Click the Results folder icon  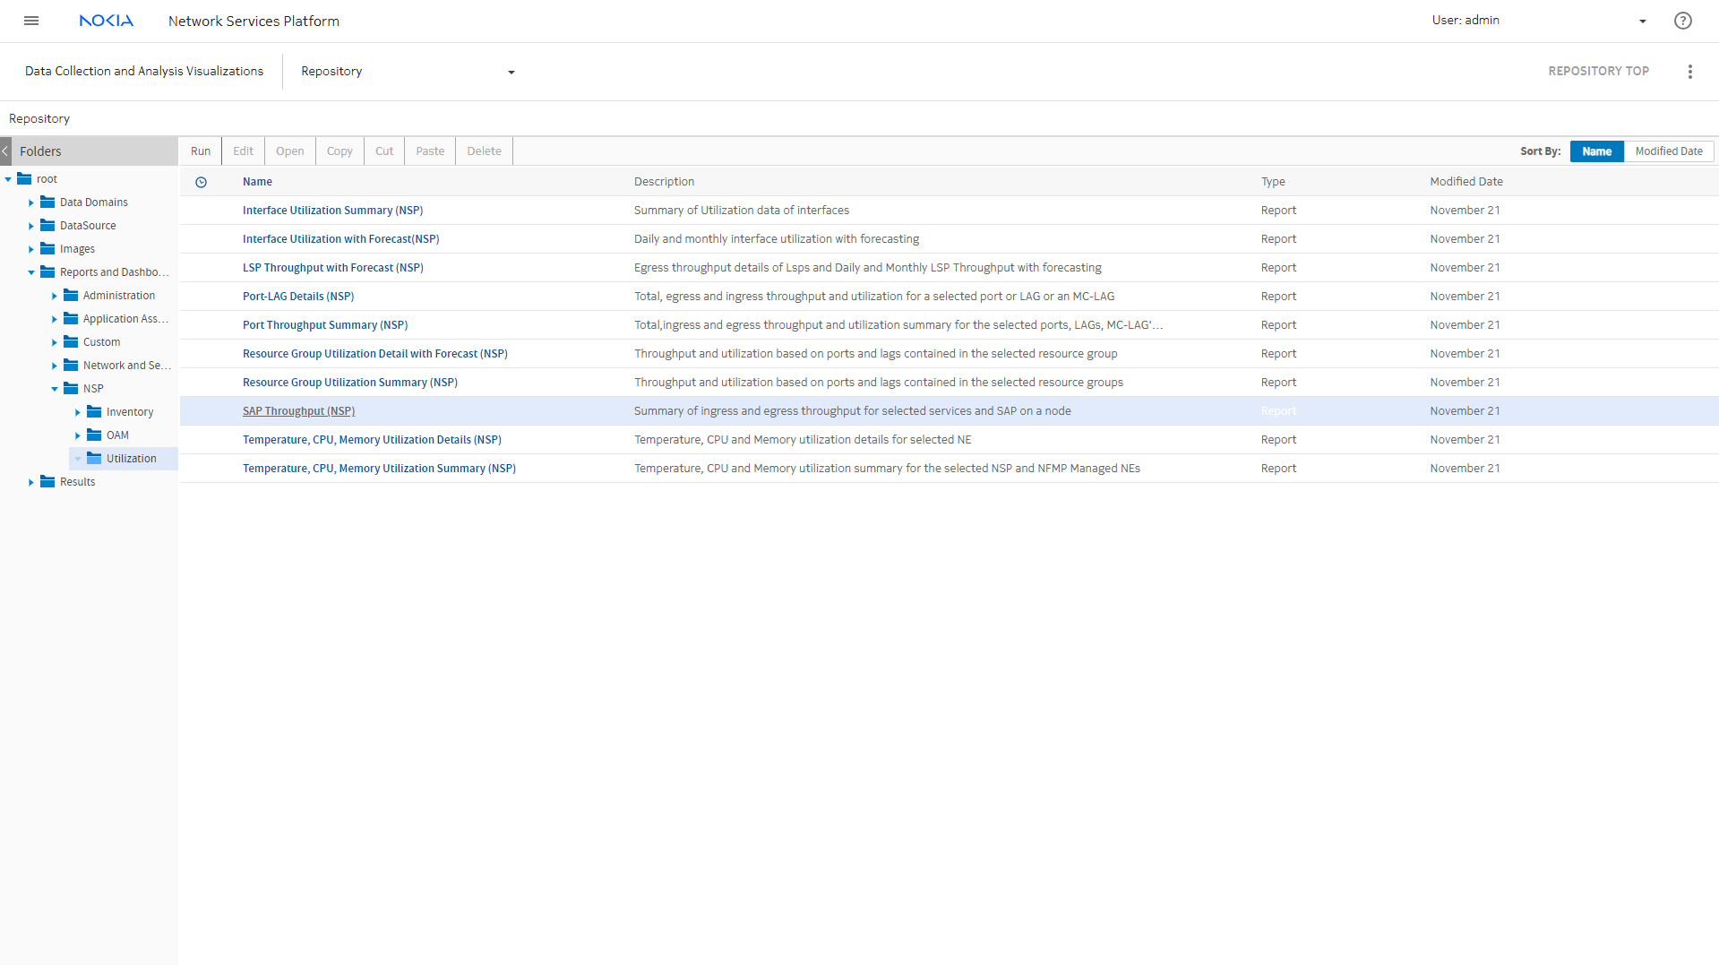click(x=47, y=481)
